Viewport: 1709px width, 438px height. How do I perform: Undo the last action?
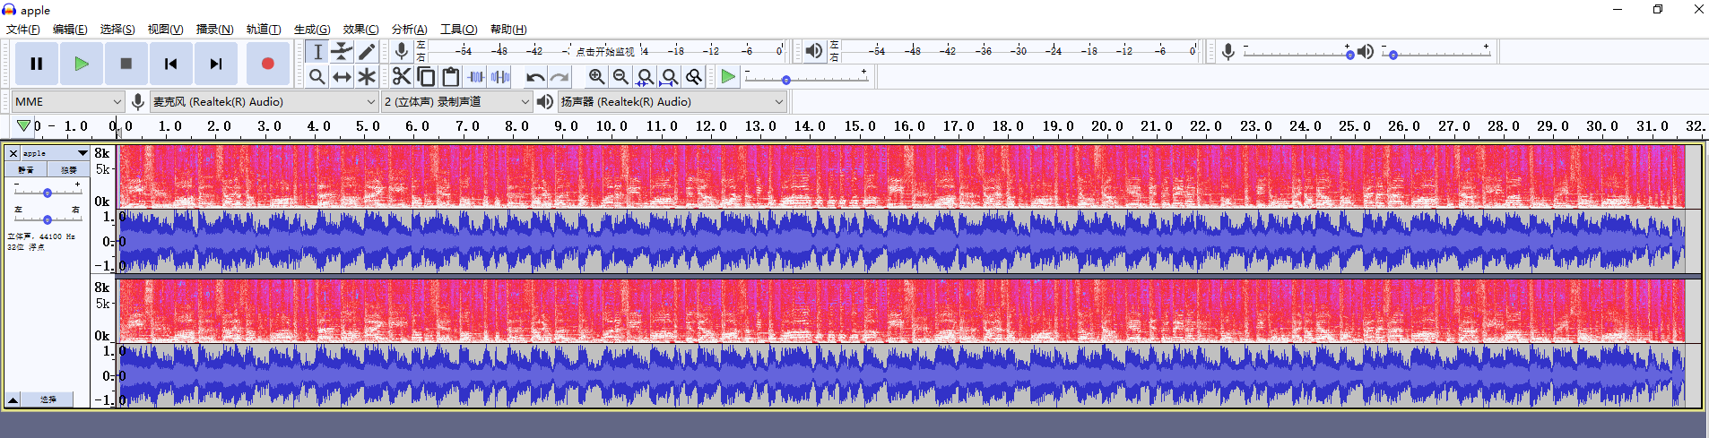[x=535, y=77]
